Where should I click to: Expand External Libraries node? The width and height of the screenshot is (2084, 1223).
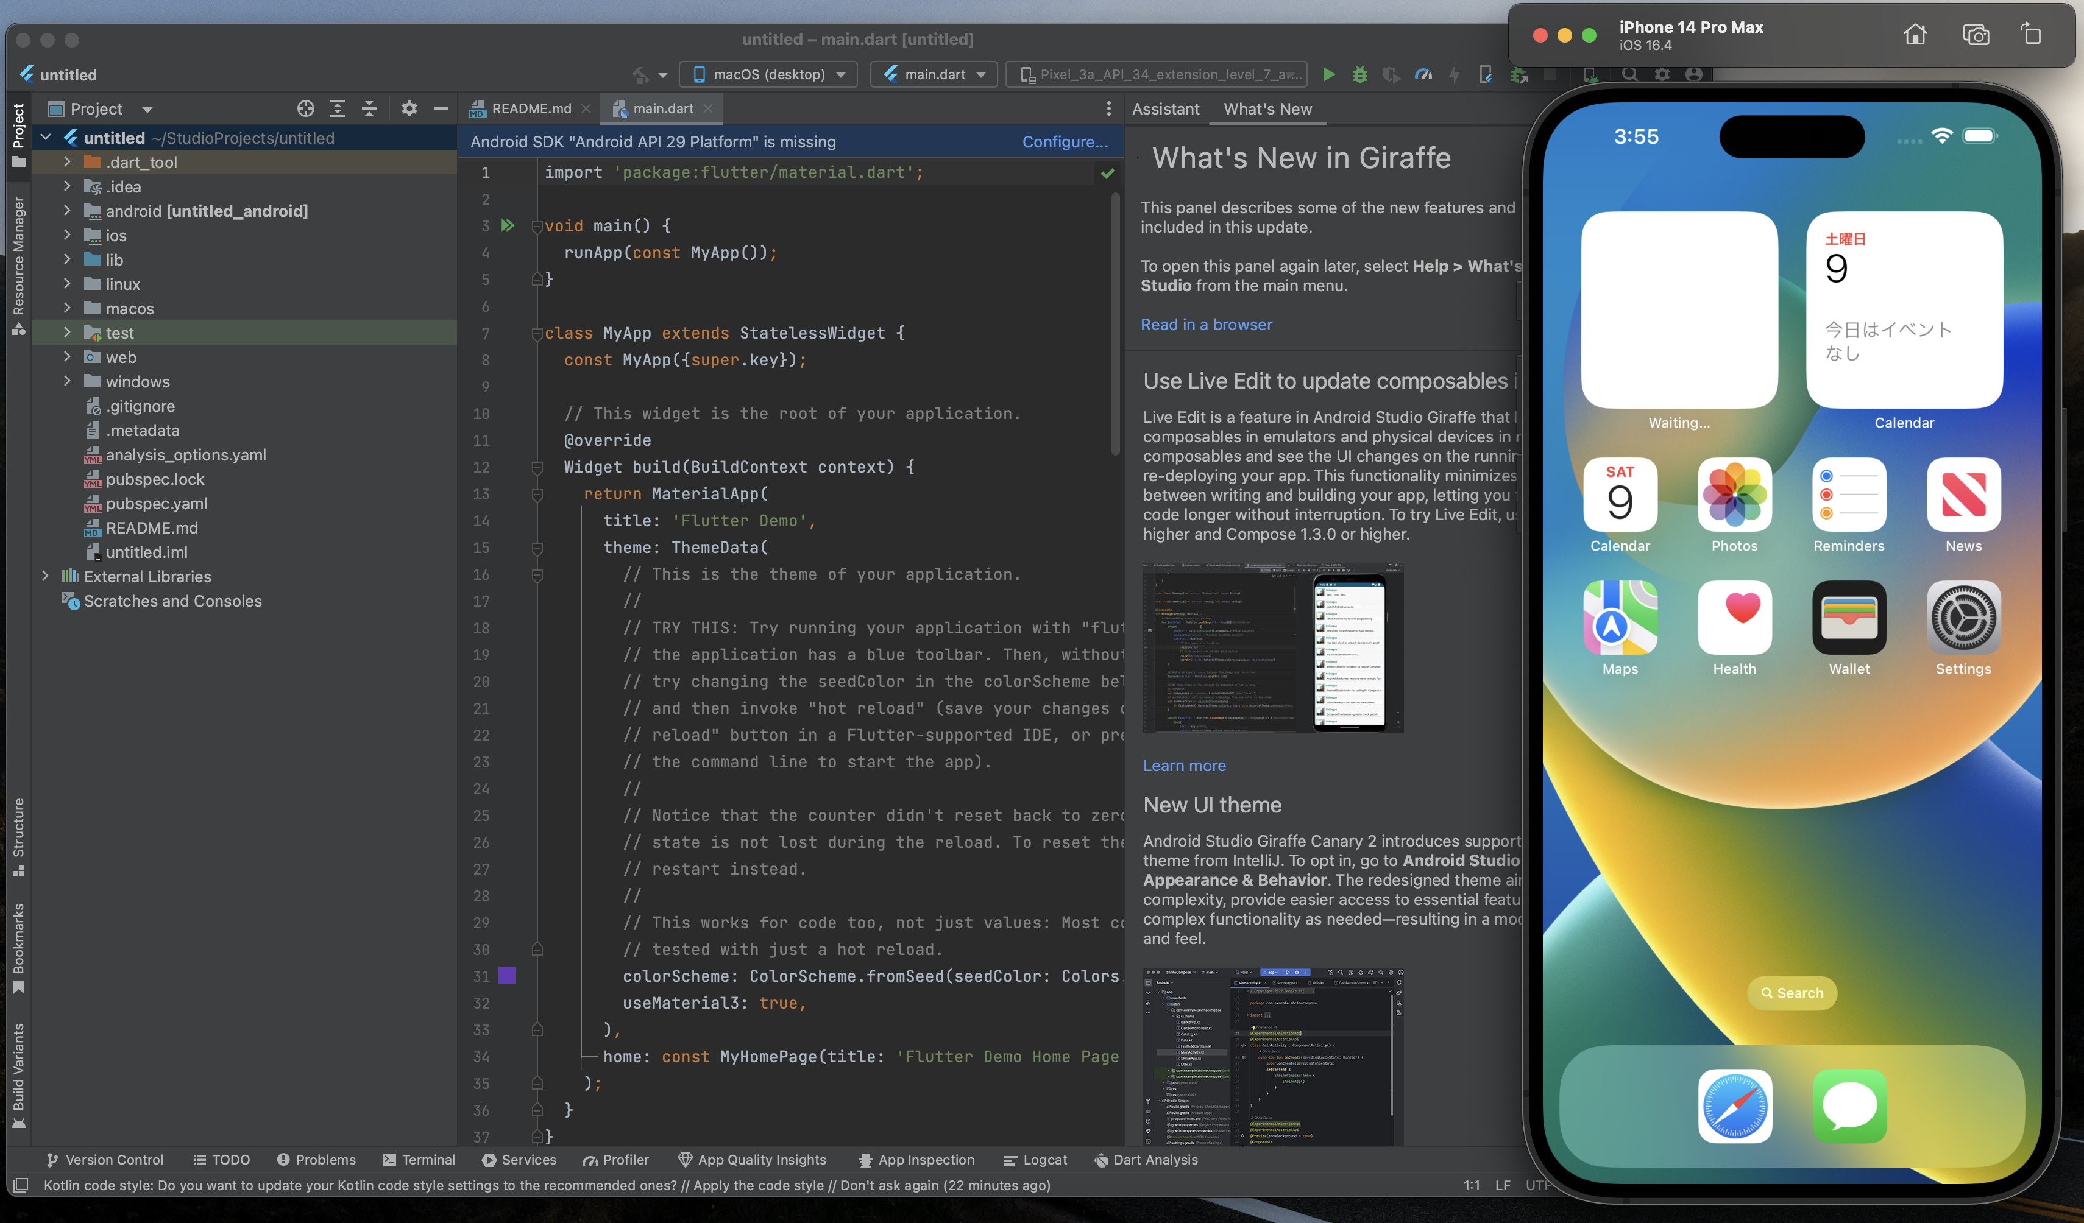tap(46, 576)
